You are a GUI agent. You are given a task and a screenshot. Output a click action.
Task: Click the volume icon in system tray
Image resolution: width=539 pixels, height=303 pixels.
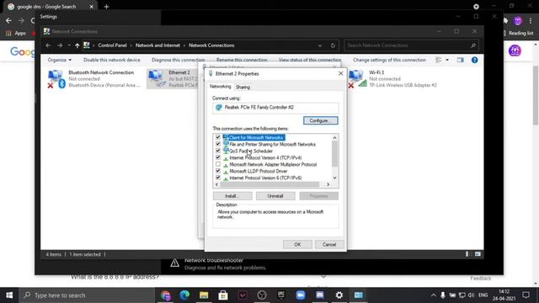coord(471,295)
